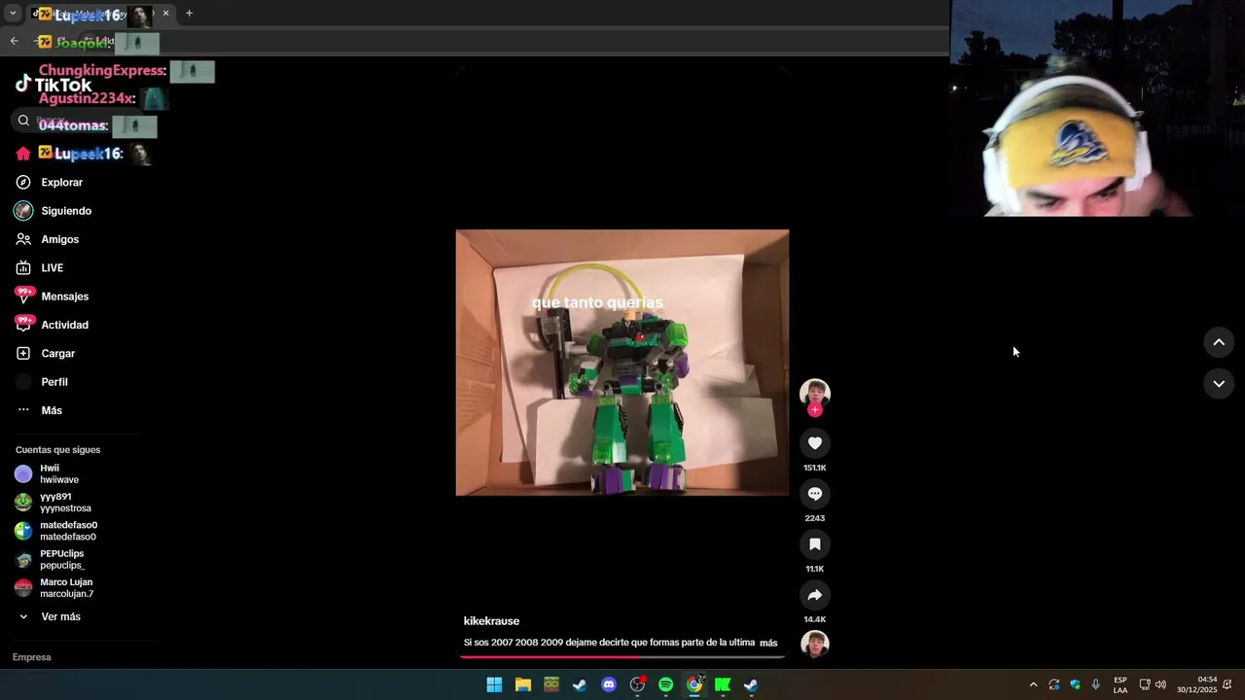This screenshot has width=1245, height=700.
Task: Seek on the video progress bar
Action: tap(622, 657)
